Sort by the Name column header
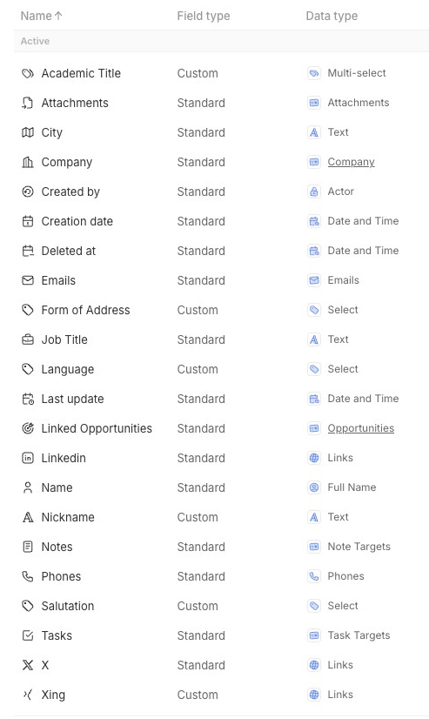Screen dimensions: 429x719 41,16
